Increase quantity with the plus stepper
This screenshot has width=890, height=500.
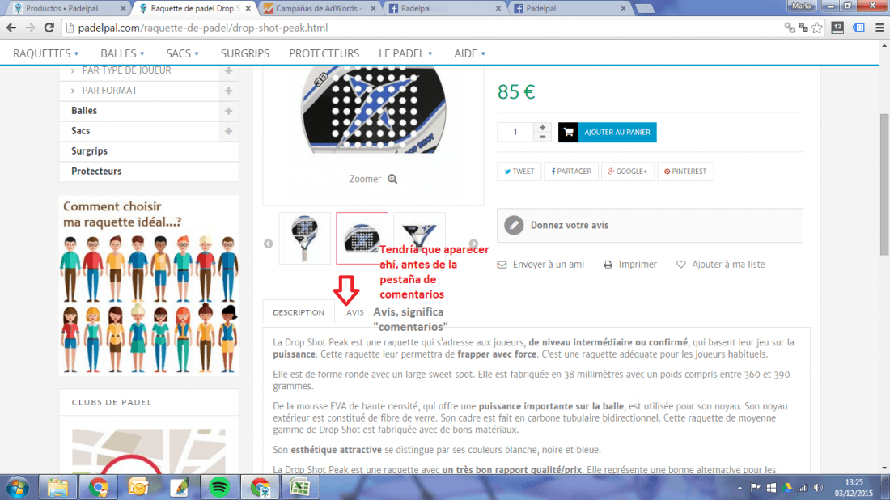(543, 128)
